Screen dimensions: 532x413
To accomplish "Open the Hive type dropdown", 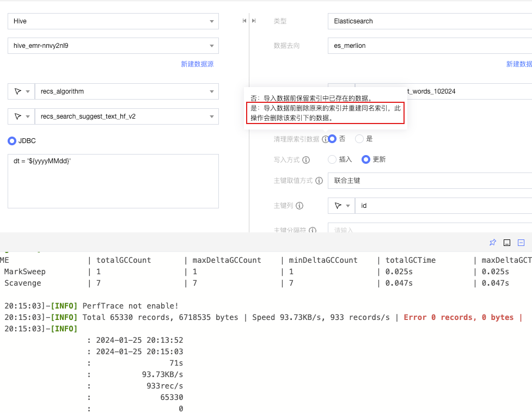I will (113, 21).
